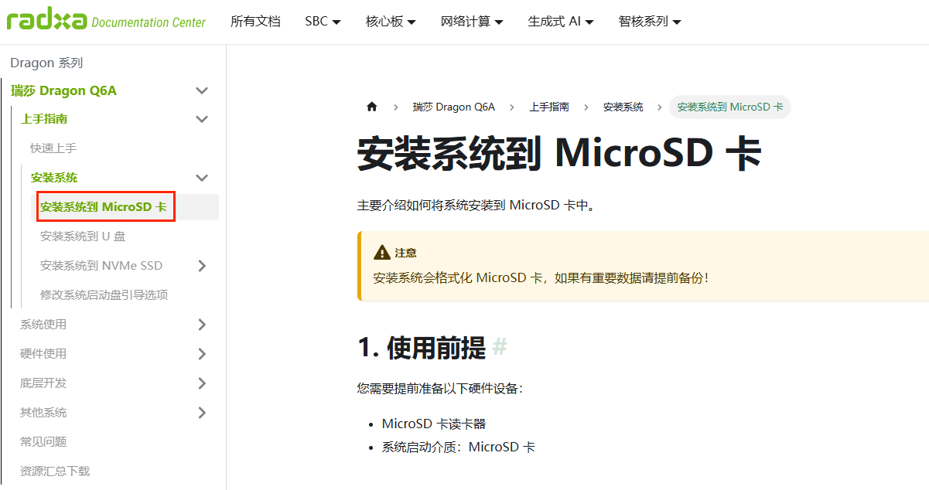Expand the 底层开发 sidebar chevron

click(202, 383)
